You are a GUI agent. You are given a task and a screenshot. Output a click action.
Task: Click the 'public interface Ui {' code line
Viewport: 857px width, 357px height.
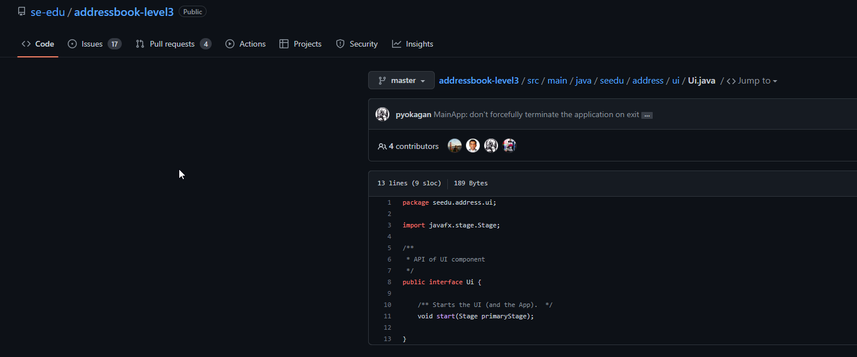click(442, 282)
